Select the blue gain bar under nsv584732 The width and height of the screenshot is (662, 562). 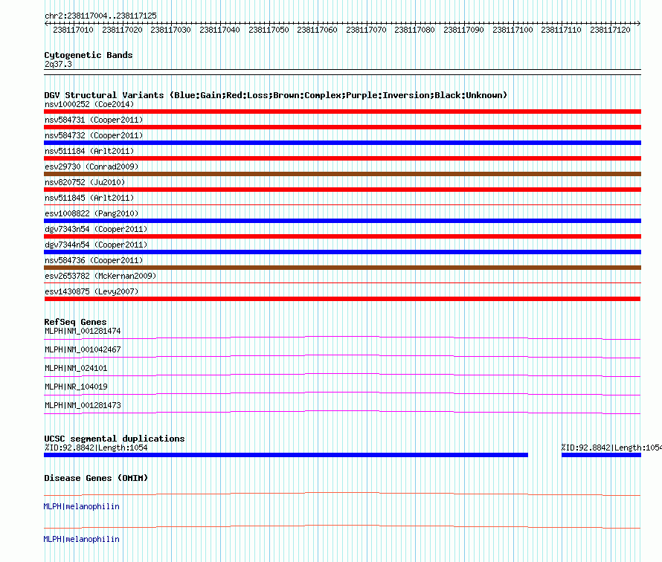[x=342, y=143]
